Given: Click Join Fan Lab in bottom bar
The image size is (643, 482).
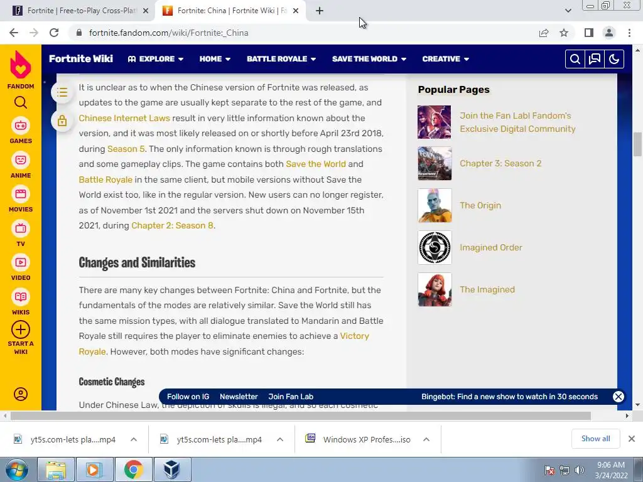Looking at the screenshot, I should pos(291,397).
